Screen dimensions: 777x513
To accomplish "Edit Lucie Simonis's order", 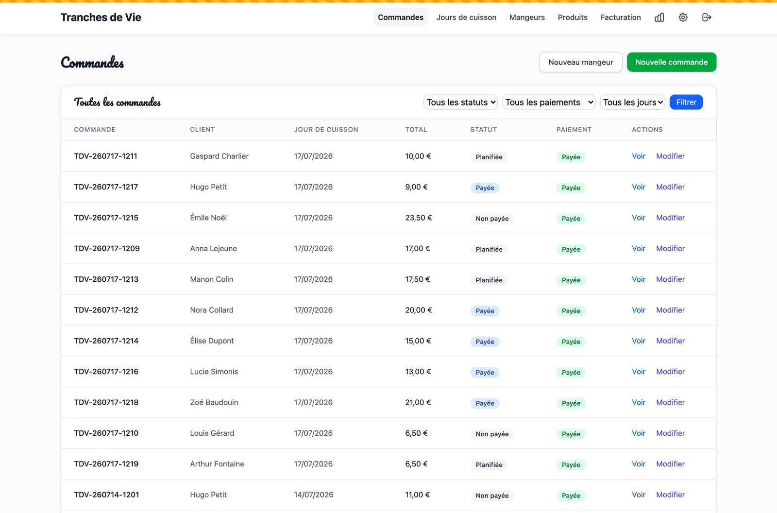I will (x=670, y=372).
